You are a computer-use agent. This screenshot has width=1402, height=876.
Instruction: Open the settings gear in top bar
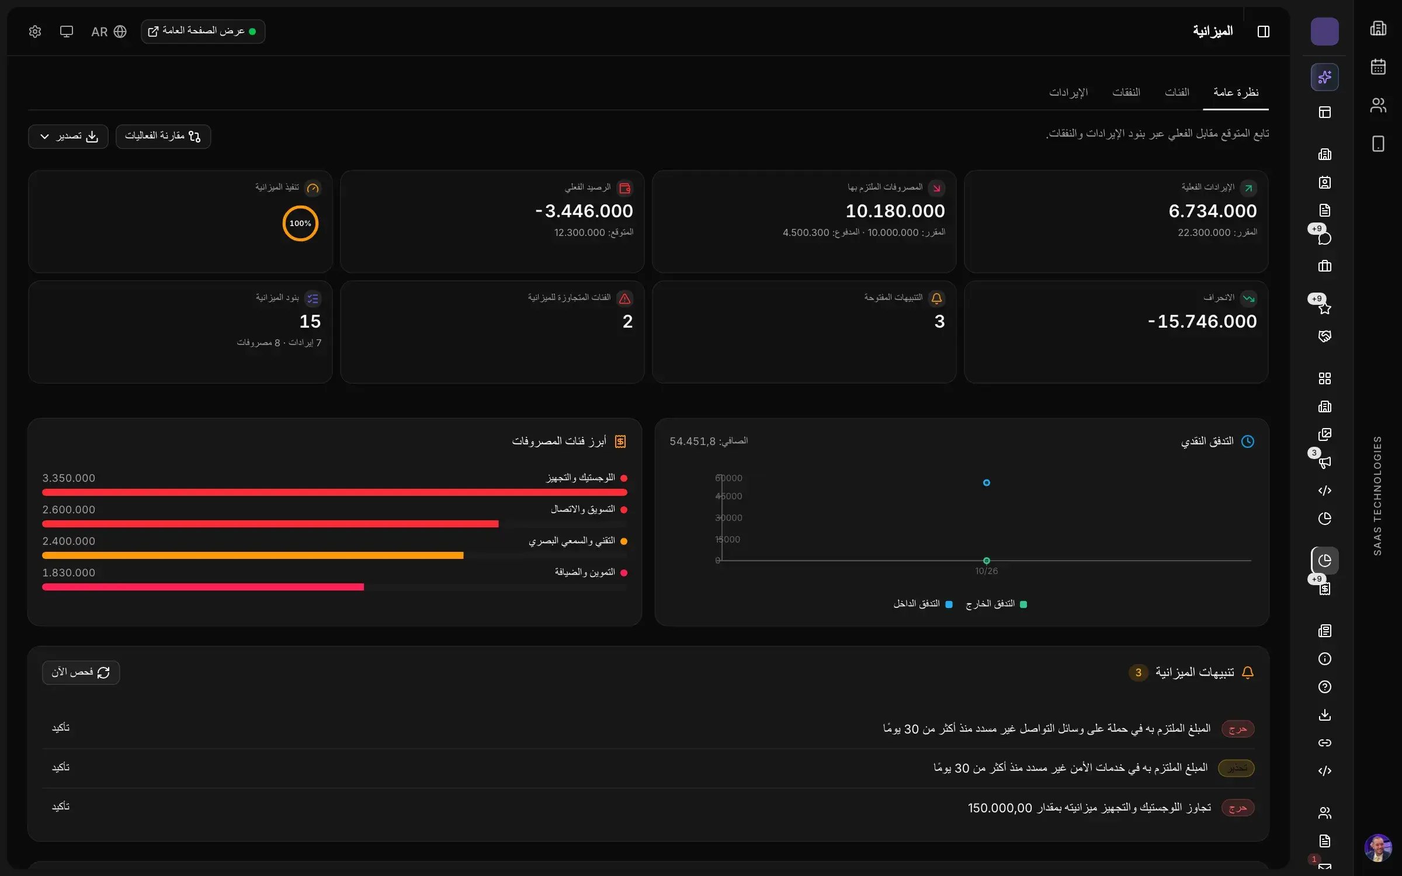(35, 32)
